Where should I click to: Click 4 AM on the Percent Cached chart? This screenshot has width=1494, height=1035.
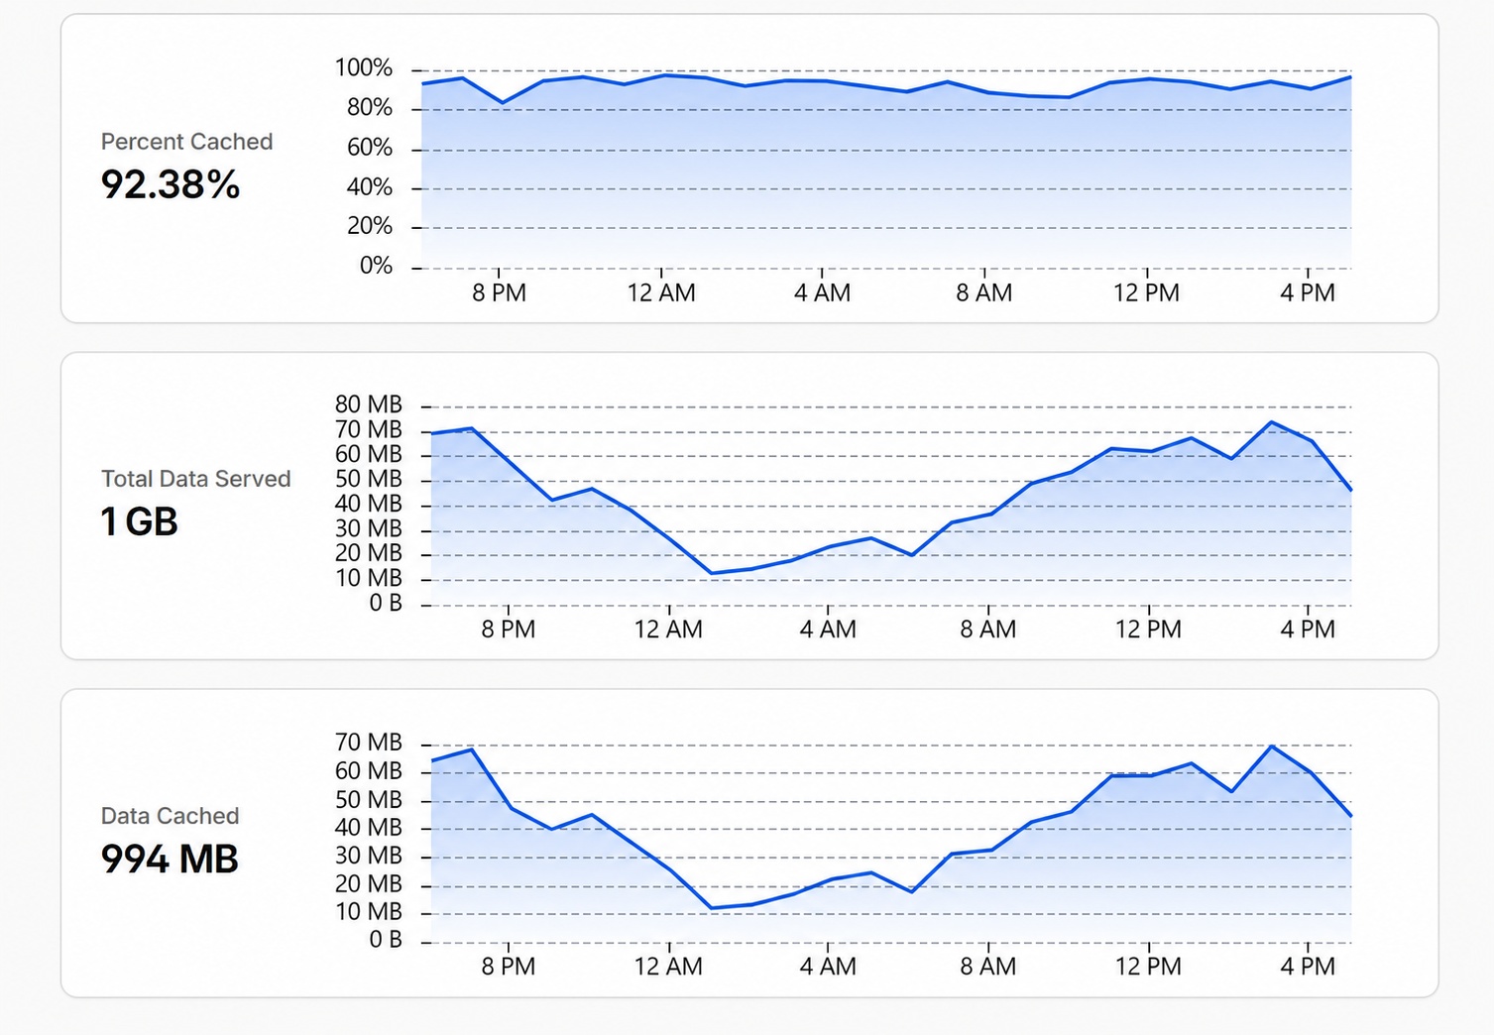tap(822, 292)
